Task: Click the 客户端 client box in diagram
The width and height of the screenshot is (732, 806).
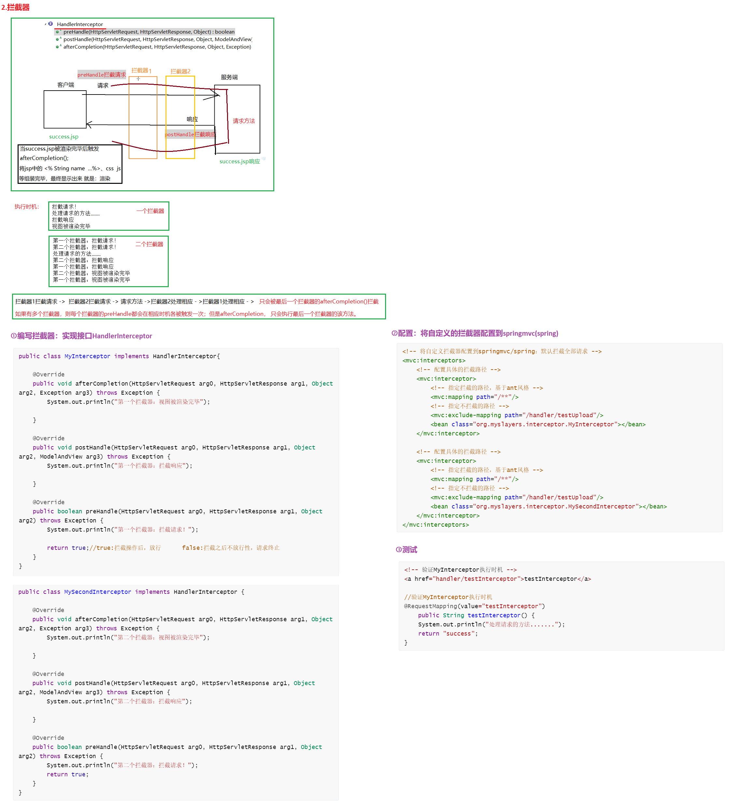Action: [x=65, y=109]
